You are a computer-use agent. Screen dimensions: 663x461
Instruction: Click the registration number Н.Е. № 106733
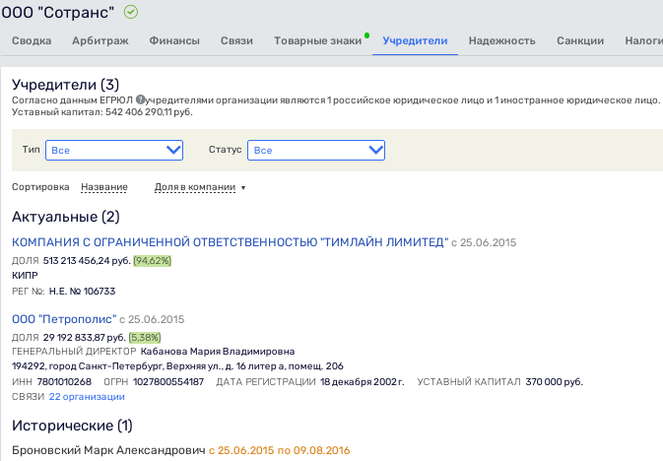click(82, 291)
